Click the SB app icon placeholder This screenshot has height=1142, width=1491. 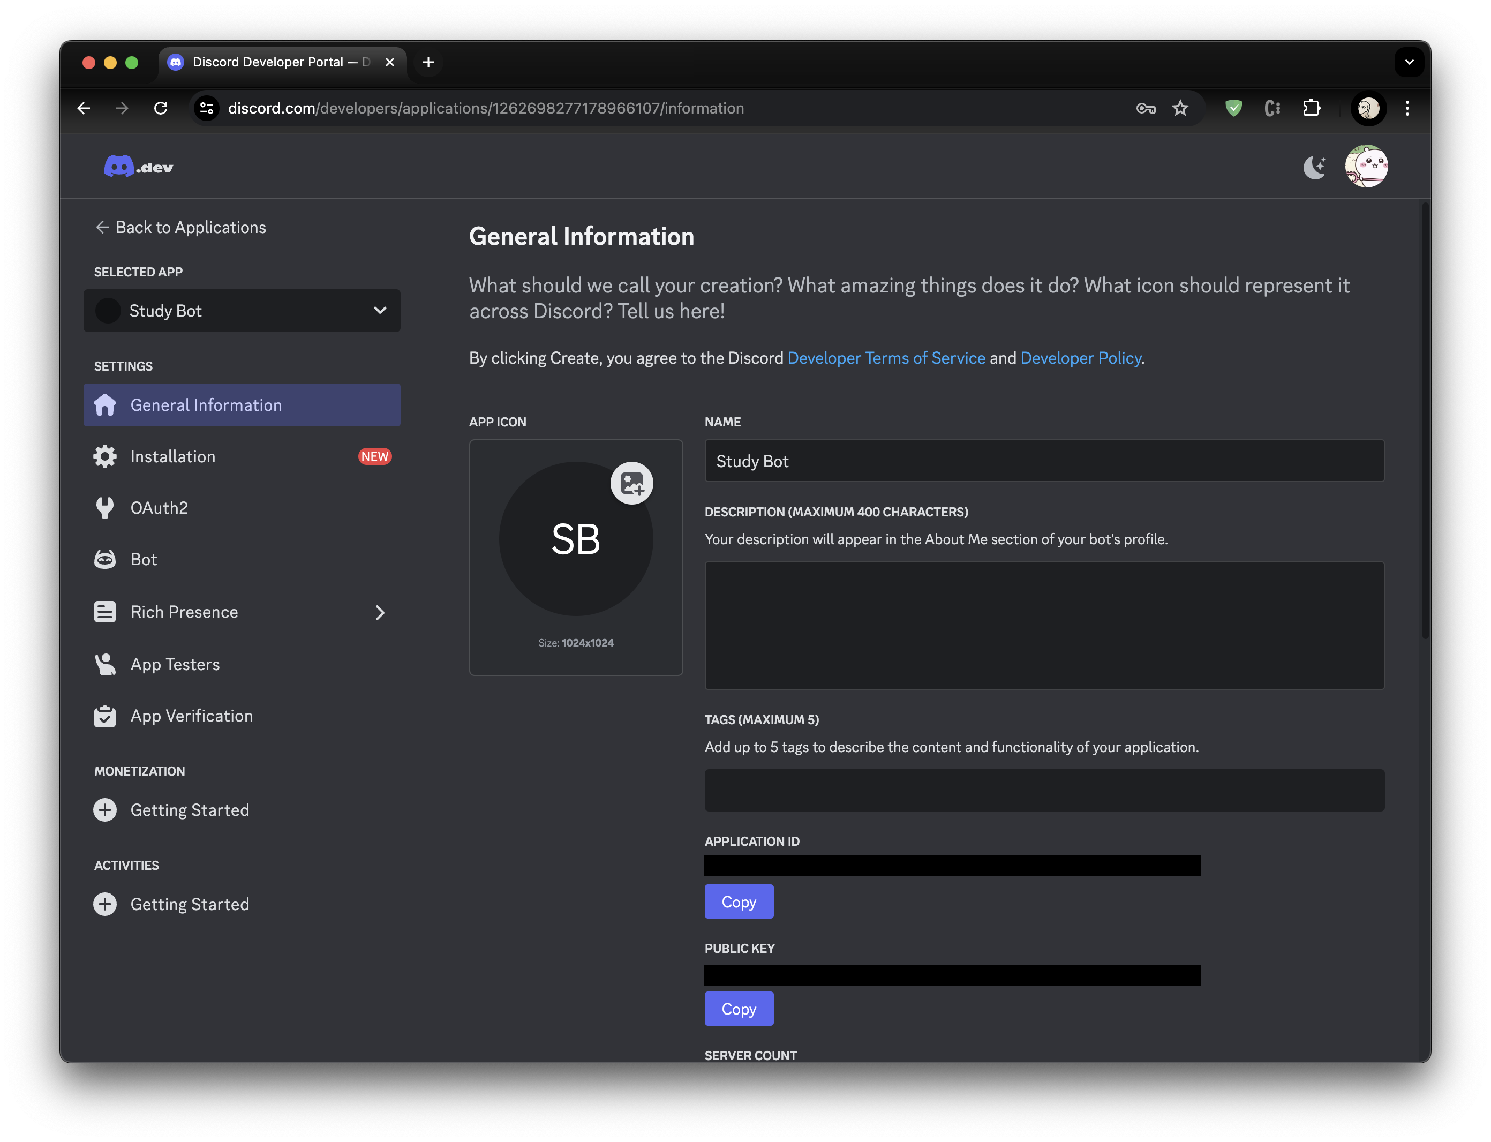tap(576, 539)
